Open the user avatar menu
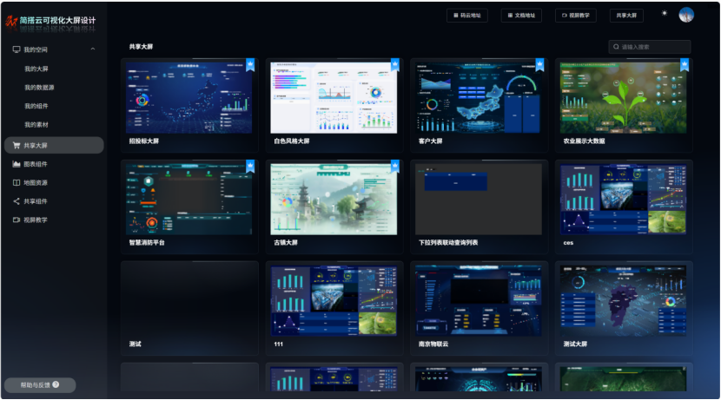The width and height of the screenshot is (721, 400). 686,15
